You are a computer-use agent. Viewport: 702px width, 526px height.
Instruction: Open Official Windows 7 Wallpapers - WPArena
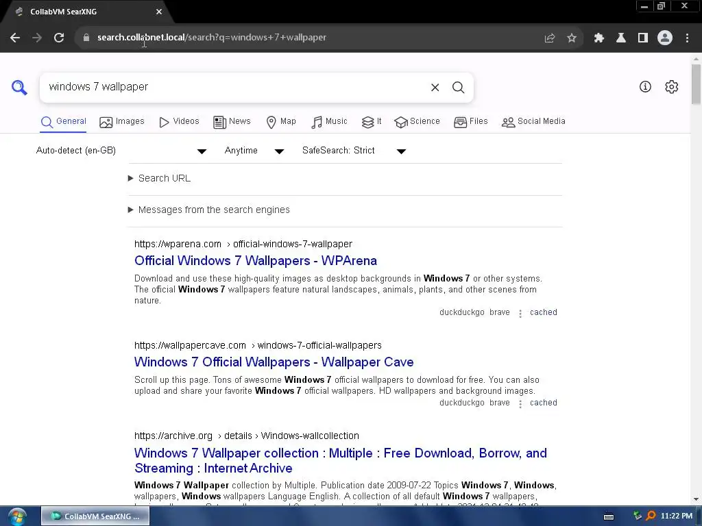pyautogui.click(x=255, y=261)
